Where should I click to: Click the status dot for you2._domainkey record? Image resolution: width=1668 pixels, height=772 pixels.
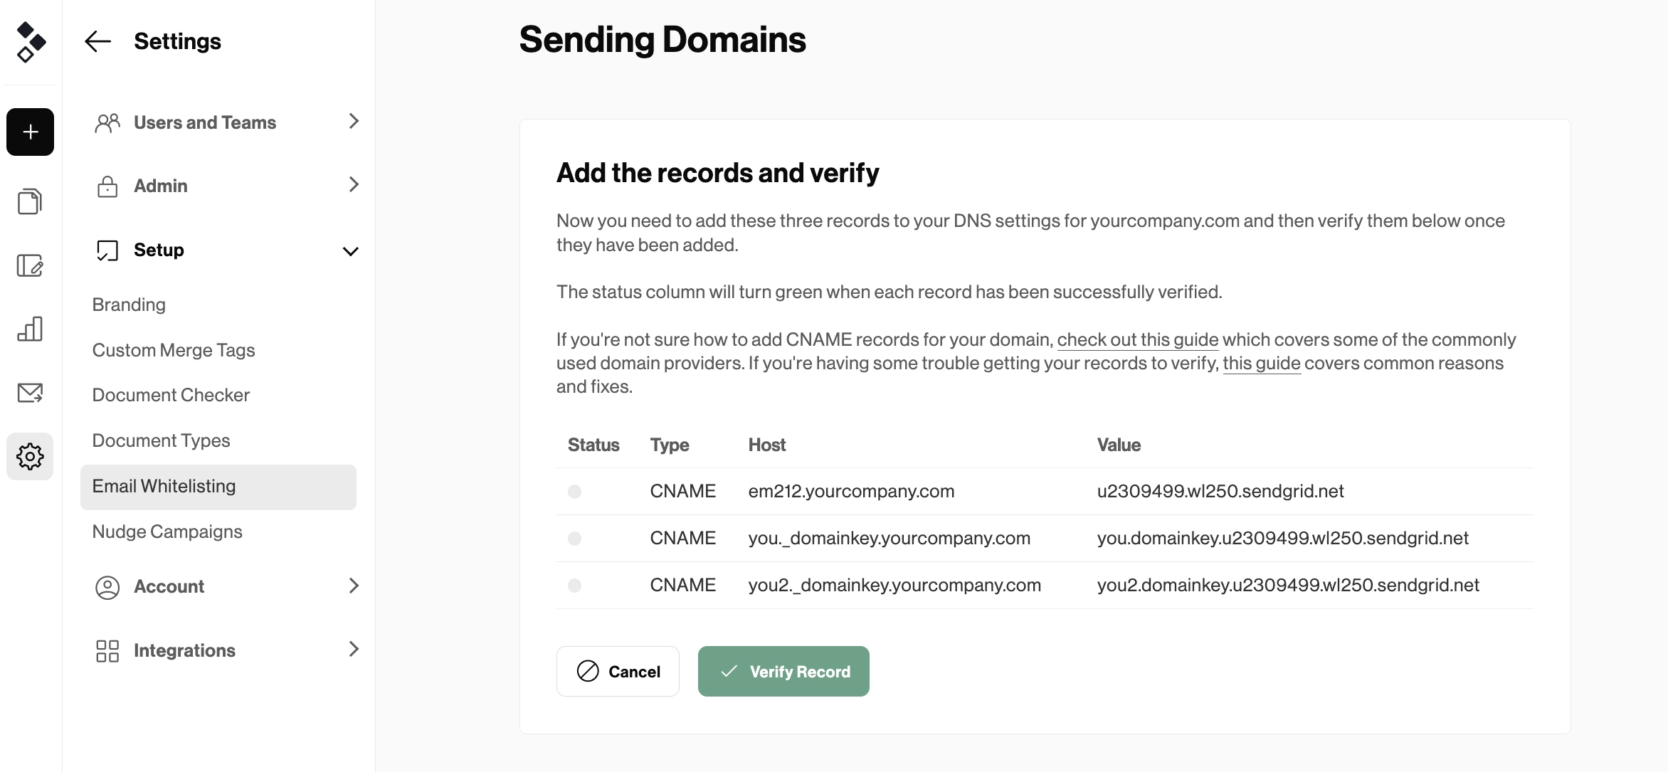tap(574, 585)
